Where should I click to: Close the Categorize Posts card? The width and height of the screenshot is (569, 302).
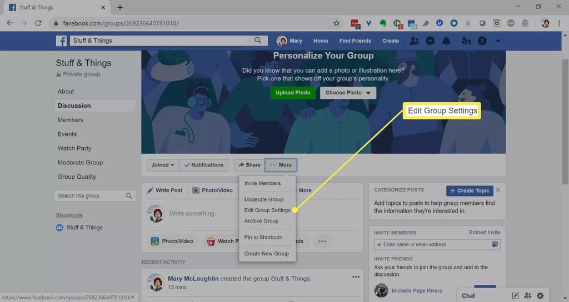pos(498,190)
